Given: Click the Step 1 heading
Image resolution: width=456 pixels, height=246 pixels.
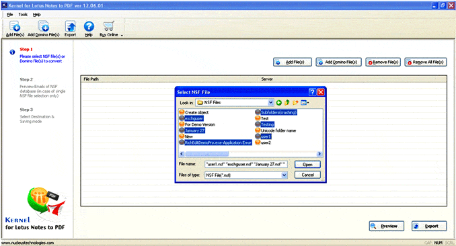Looking at the screenshot, I should pos(26,50).
